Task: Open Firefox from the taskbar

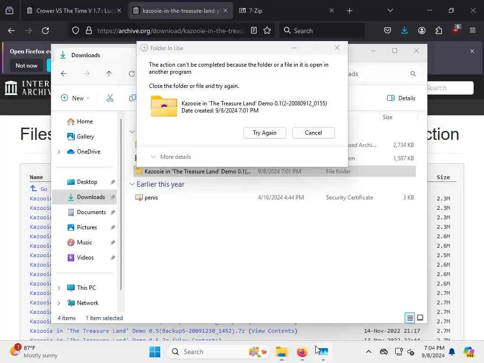Action: 302,352
